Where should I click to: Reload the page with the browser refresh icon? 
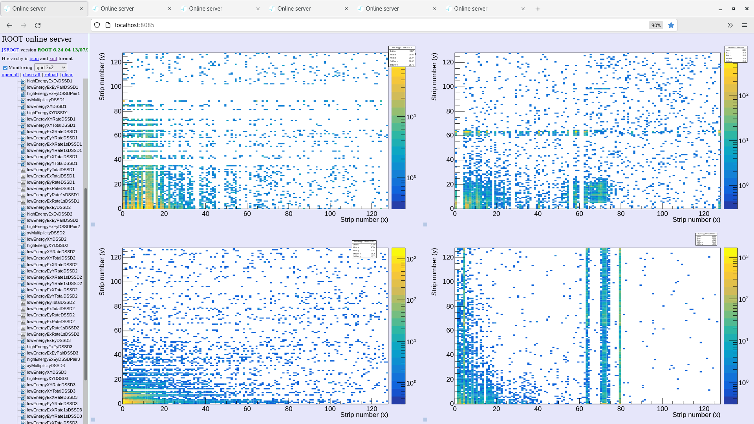tap(38, 25)
